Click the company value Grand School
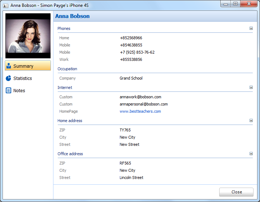Image resolution: width=260 pixels, height=202 pixels. click(131, 78)
